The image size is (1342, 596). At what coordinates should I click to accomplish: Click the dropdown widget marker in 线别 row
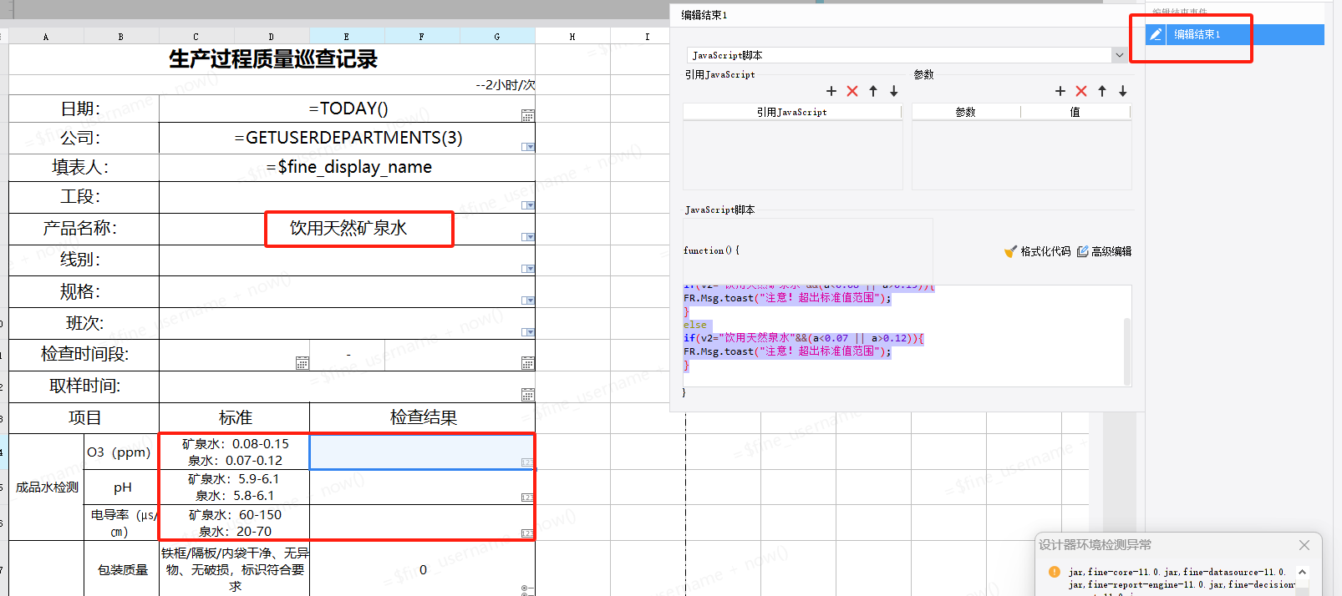pyautogui.click(x=527, y=269)
